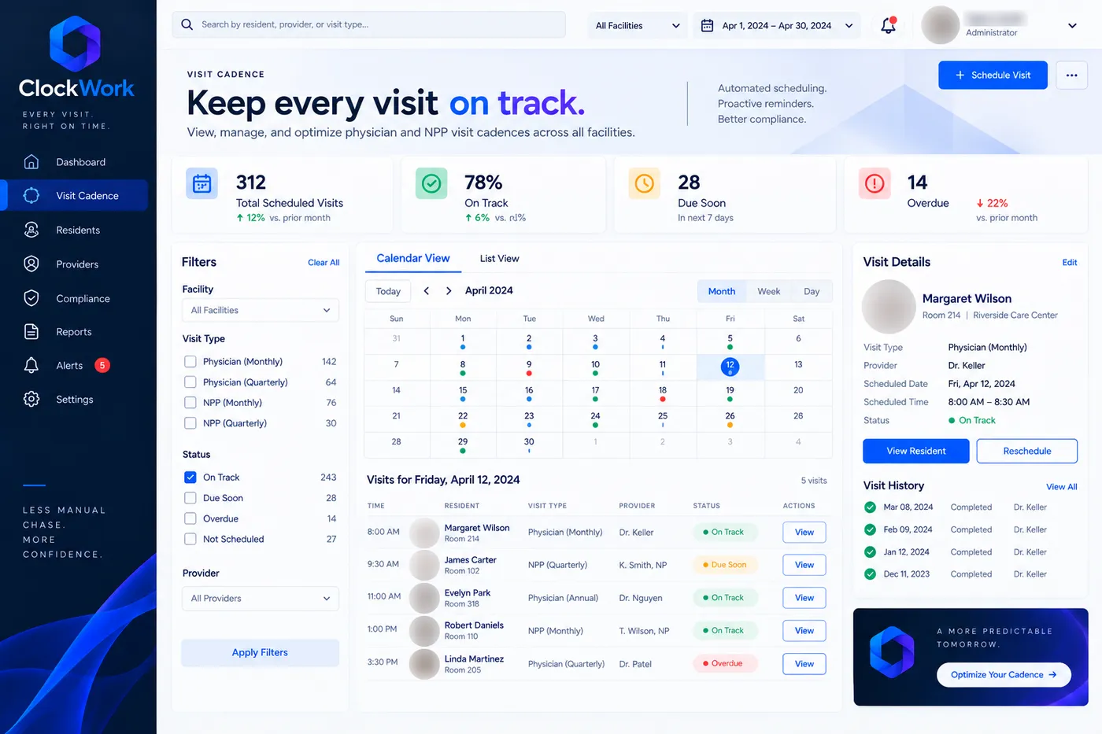Open the All Facilities header dropdown
1102x734 pixels.
[638, 25]
